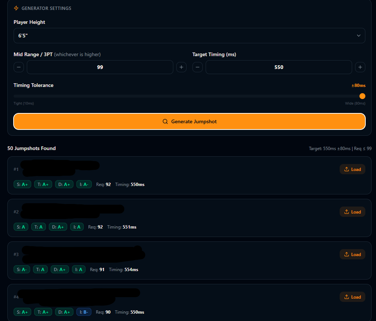Click the S: A- badge on jumpshot #3
This screenshot has height=321, width=376.
tap(22, 270)
